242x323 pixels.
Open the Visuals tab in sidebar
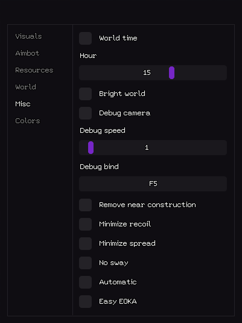click(x=28, y=36)
